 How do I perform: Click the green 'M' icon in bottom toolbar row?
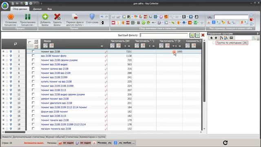(196, 22)
